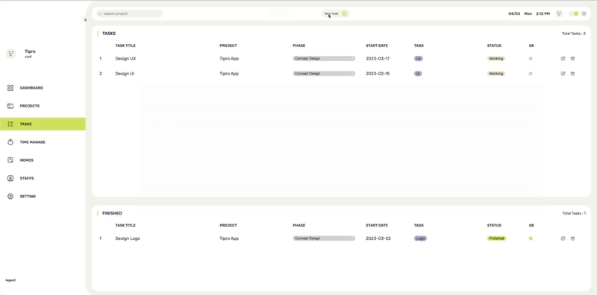The height and width of the screenshot is (295, 597).
Task: Click the Ux tag badge
Action: coord(419,59)
